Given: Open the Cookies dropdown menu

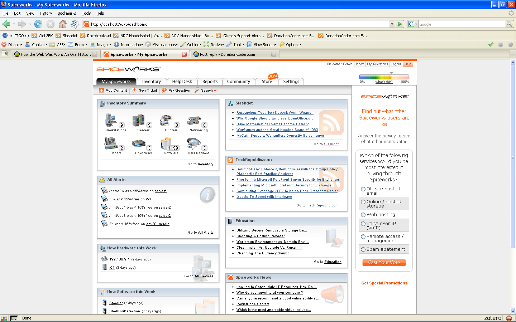Looking at the screenshot, I should [x=37, y=45].
